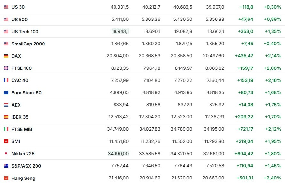Click the Hong Kong flag icon by Hang Seng
The image size is (285, 183).
[6, 178]
